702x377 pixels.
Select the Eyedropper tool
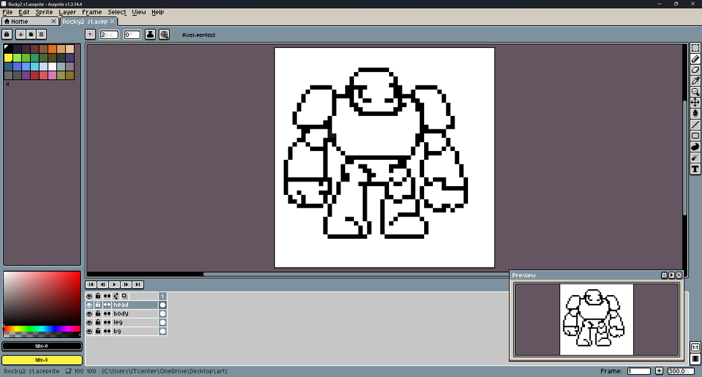coord(696,81)
